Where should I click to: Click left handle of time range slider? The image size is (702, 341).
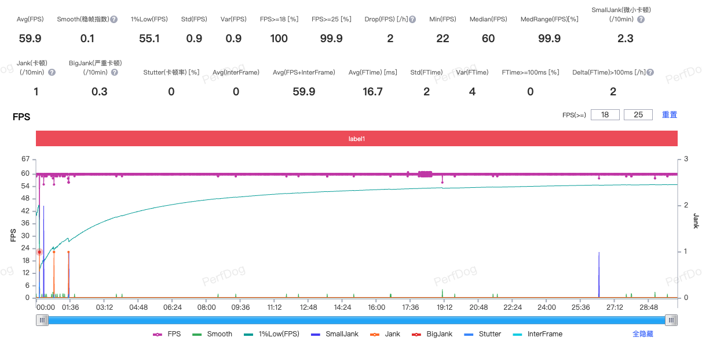[42, 320]
